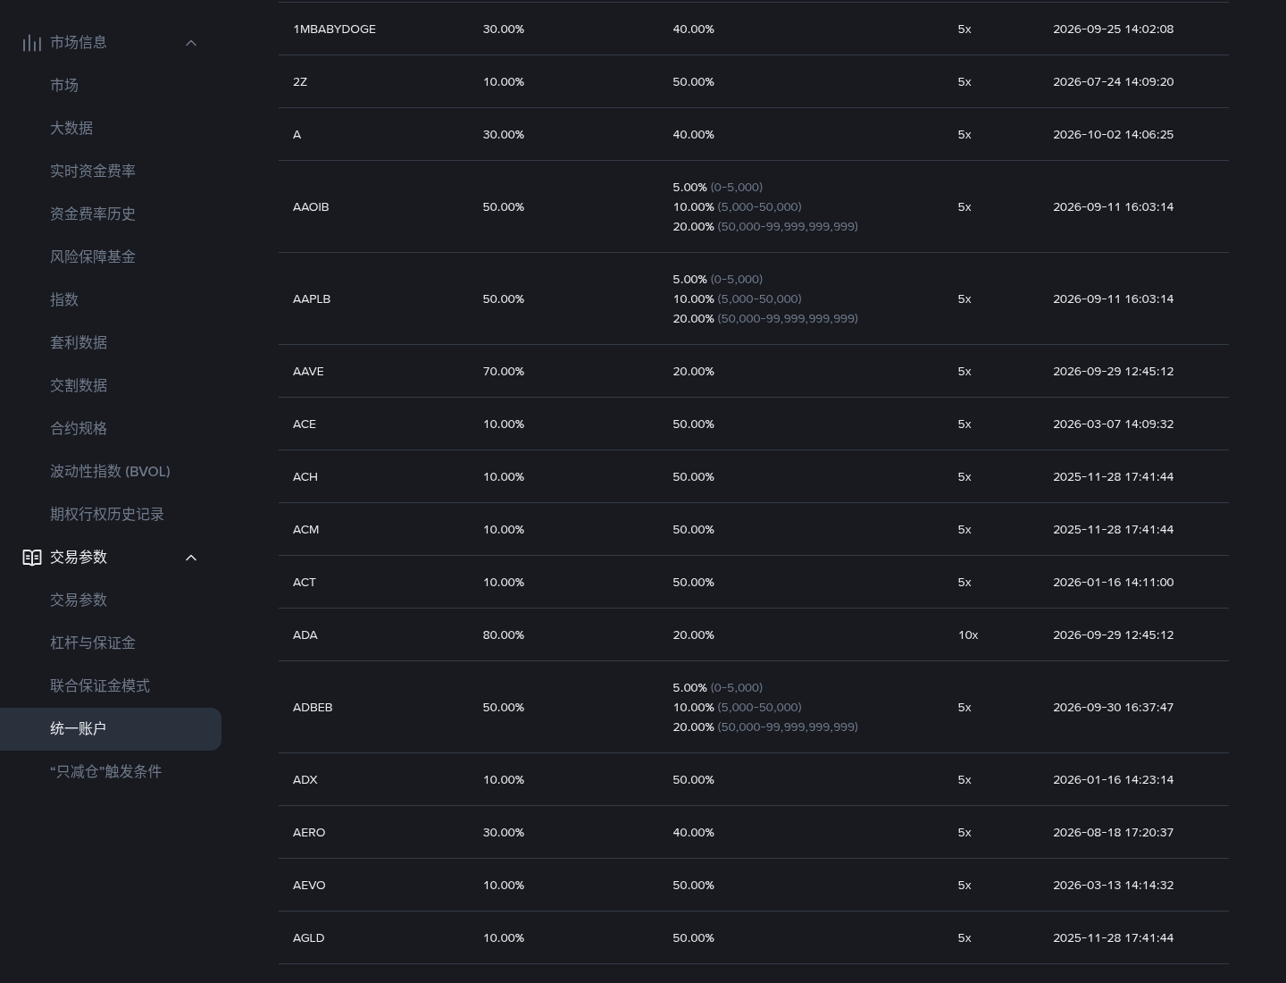1286x983 pixels.
Task: Go to 期权行权历史记录
Action: tap(107, 515)
